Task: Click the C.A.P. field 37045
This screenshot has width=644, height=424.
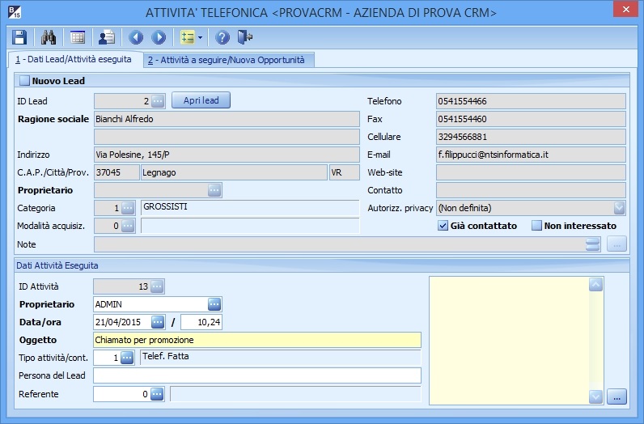Action: tap(117, 172)
